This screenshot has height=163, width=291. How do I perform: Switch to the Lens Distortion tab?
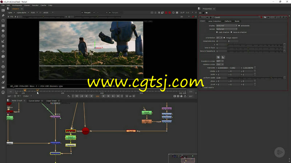[215, 21]
